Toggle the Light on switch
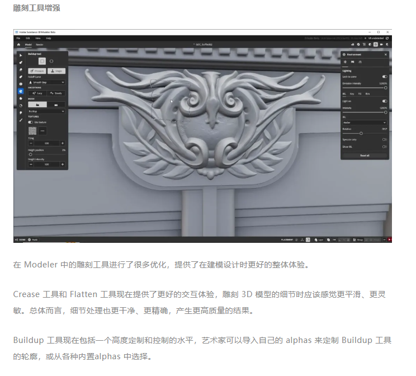This screenshot has height=376, width=416. pyautogui.click(x=385, y=101)
